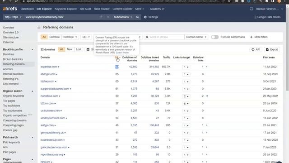The image size is (289, 163).
Task: Open Google Data Studio connector
Action: pyautogui.click(x=267, y=17)
